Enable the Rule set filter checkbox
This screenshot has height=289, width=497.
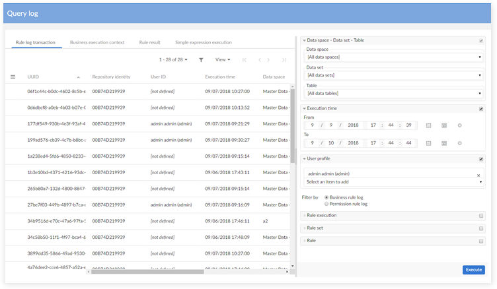(x=481, y=228)
